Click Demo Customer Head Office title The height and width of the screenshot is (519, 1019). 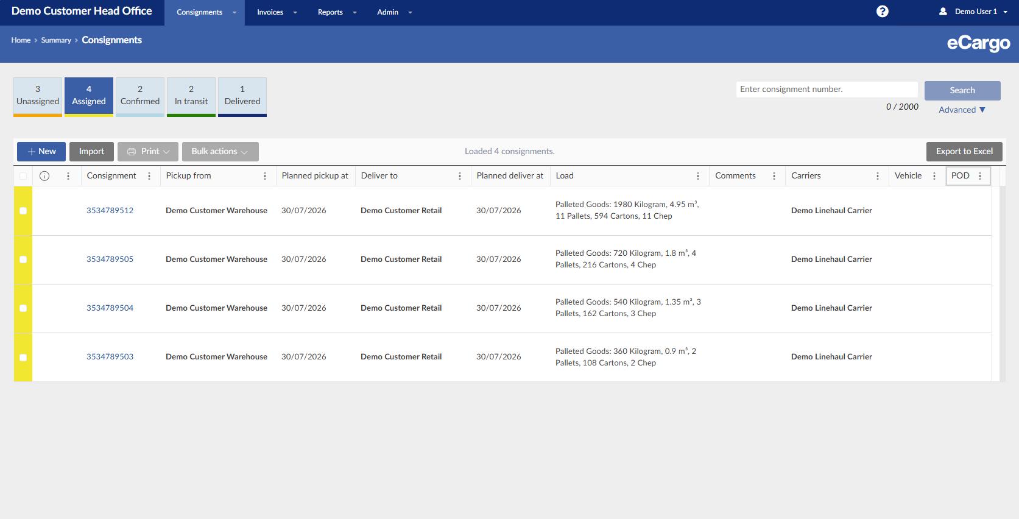click(82, 11)
